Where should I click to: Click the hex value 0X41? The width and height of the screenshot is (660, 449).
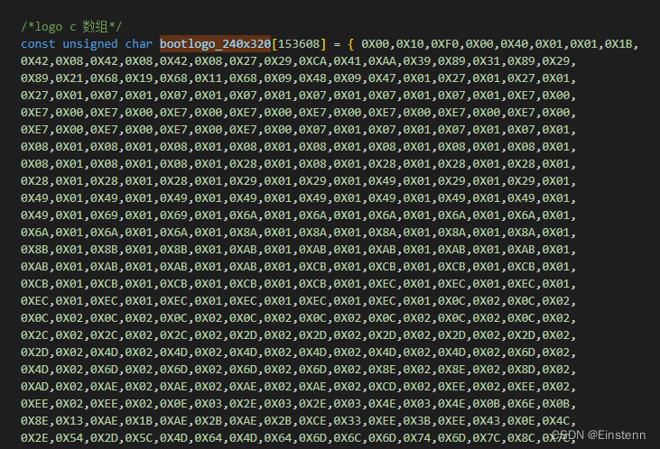[348, 61]
